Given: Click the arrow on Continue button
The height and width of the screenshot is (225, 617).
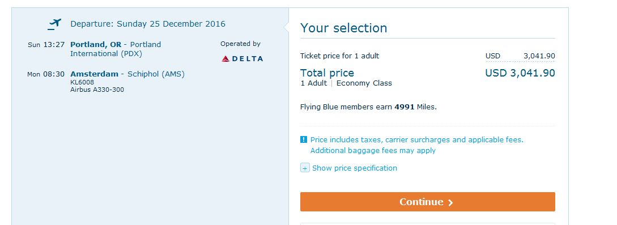Looking at the screenshot, I should click(x=450, y=202).
